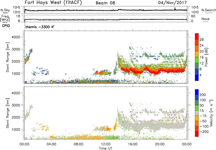This screenshot has height=150, width=216.
Task: Pick the red bottom segment of the velocity colorbar
Action: click(197, 134)
